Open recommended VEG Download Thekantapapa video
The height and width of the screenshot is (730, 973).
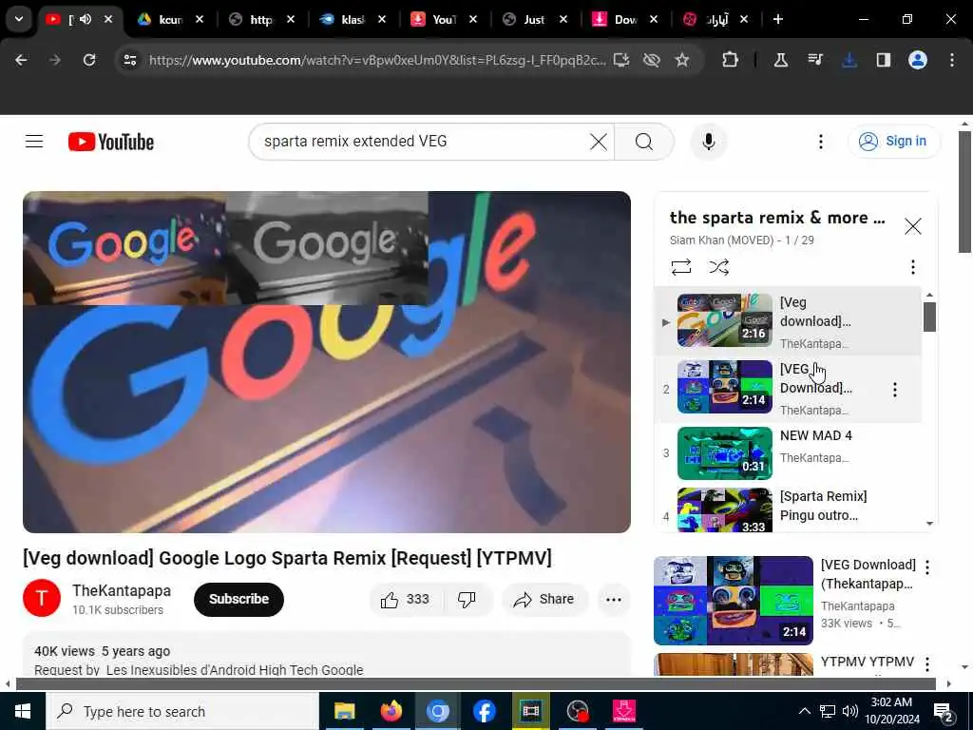[733, 601]
